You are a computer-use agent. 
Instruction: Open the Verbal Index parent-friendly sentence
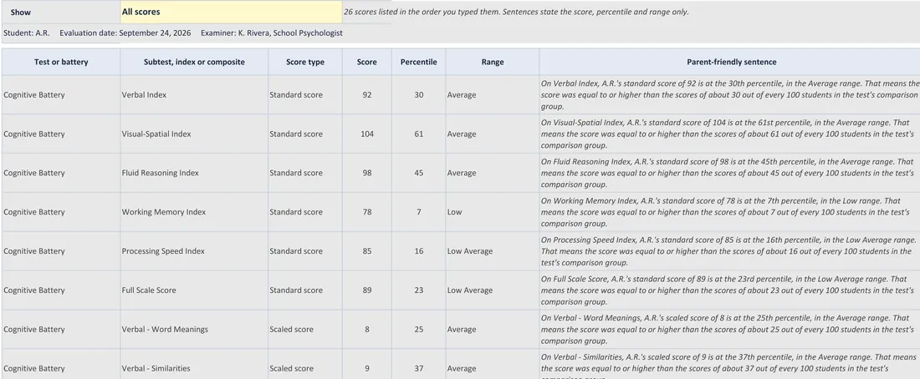coord(729,95)
